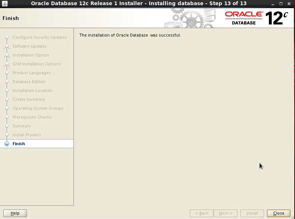
Task: Maximize the installer window
Action: [x=281, y=4]
